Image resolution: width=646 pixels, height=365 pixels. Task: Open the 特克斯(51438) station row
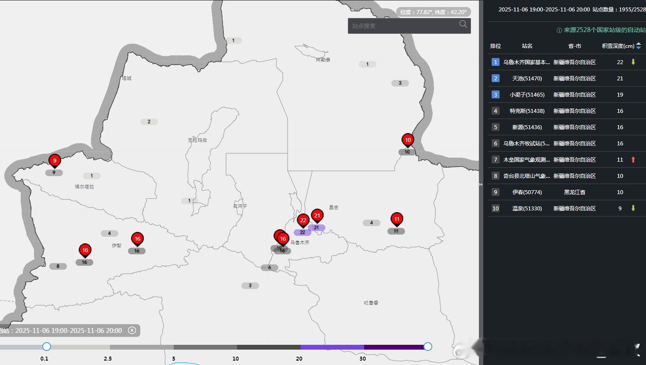tap(566, 111)
